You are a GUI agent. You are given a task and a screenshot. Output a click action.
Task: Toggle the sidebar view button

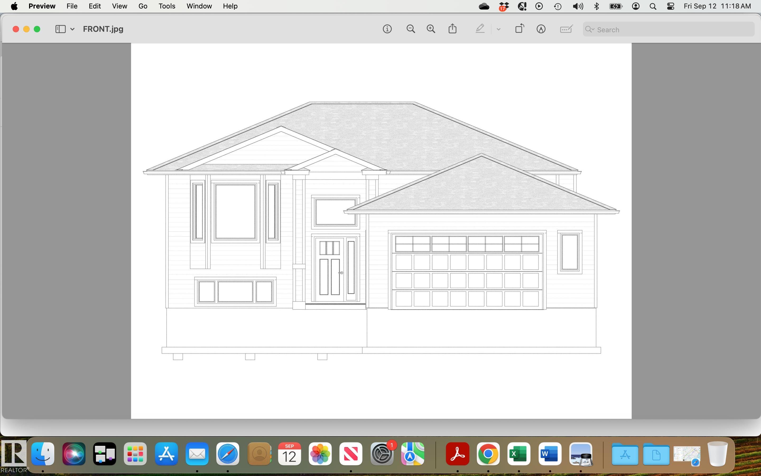[60, 29]
